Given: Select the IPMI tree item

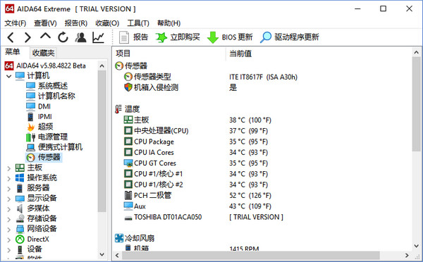Looking at the screenshot, I should 45,117.
